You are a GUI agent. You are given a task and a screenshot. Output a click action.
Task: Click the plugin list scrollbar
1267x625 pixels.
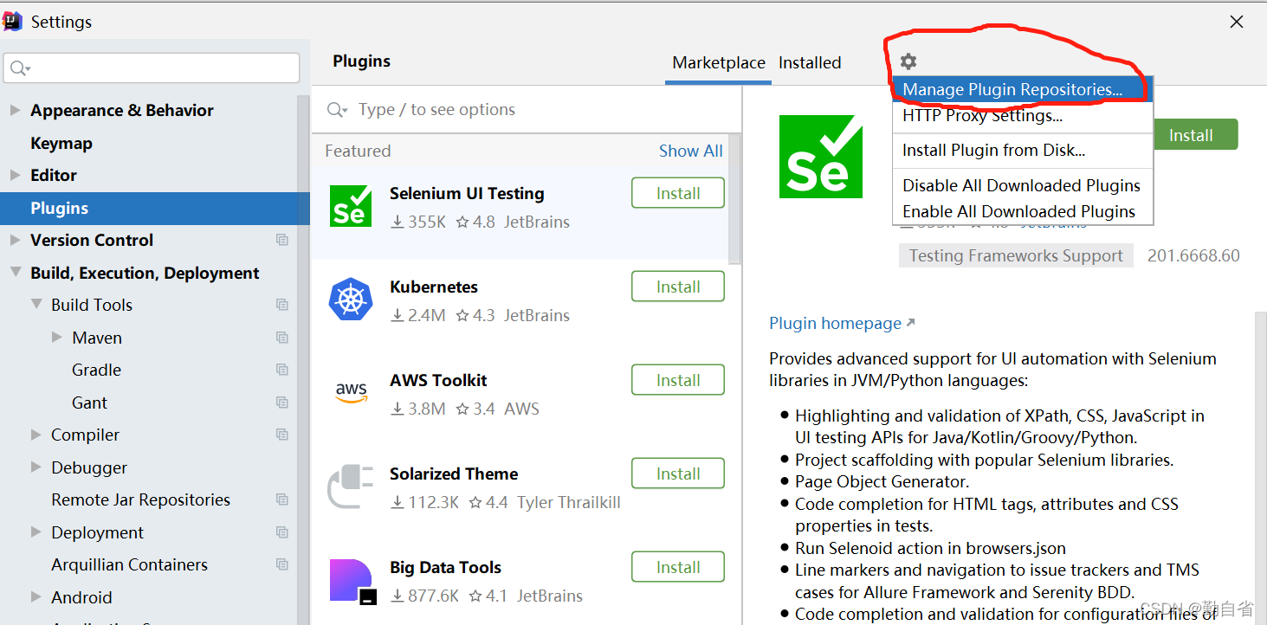[735, 199]
